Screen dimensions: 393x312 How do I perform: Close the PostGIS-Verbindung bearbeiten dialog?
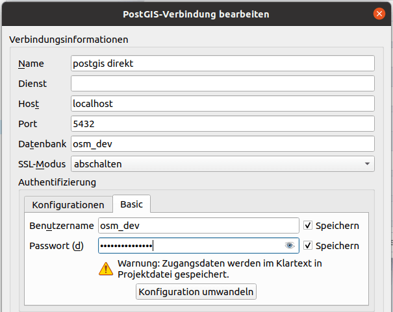379,13
